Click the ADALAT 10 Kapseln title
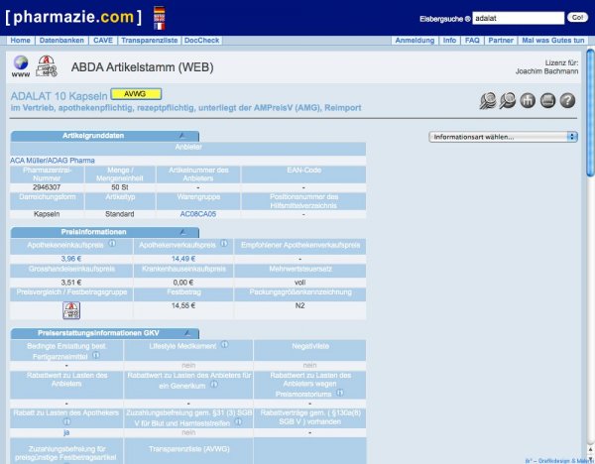This screenshot has height=464, width=595. pyautogui.click(x=59, y=96)
